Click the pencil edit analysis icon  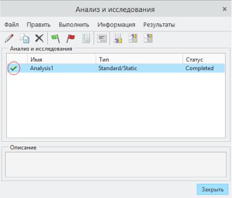[x=9, y=38]
